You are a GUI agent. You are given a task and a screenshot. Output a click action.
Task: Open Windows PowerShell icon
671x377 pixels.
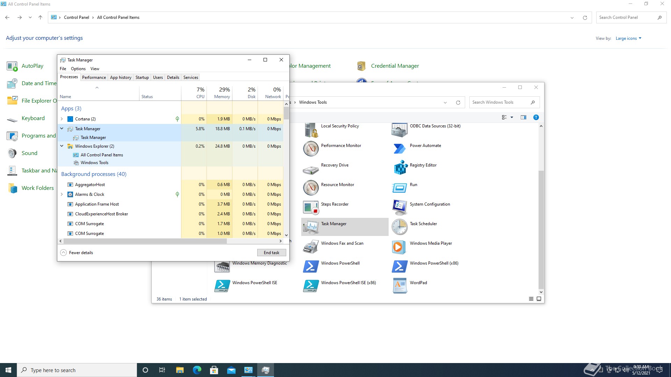coord(311,267)
